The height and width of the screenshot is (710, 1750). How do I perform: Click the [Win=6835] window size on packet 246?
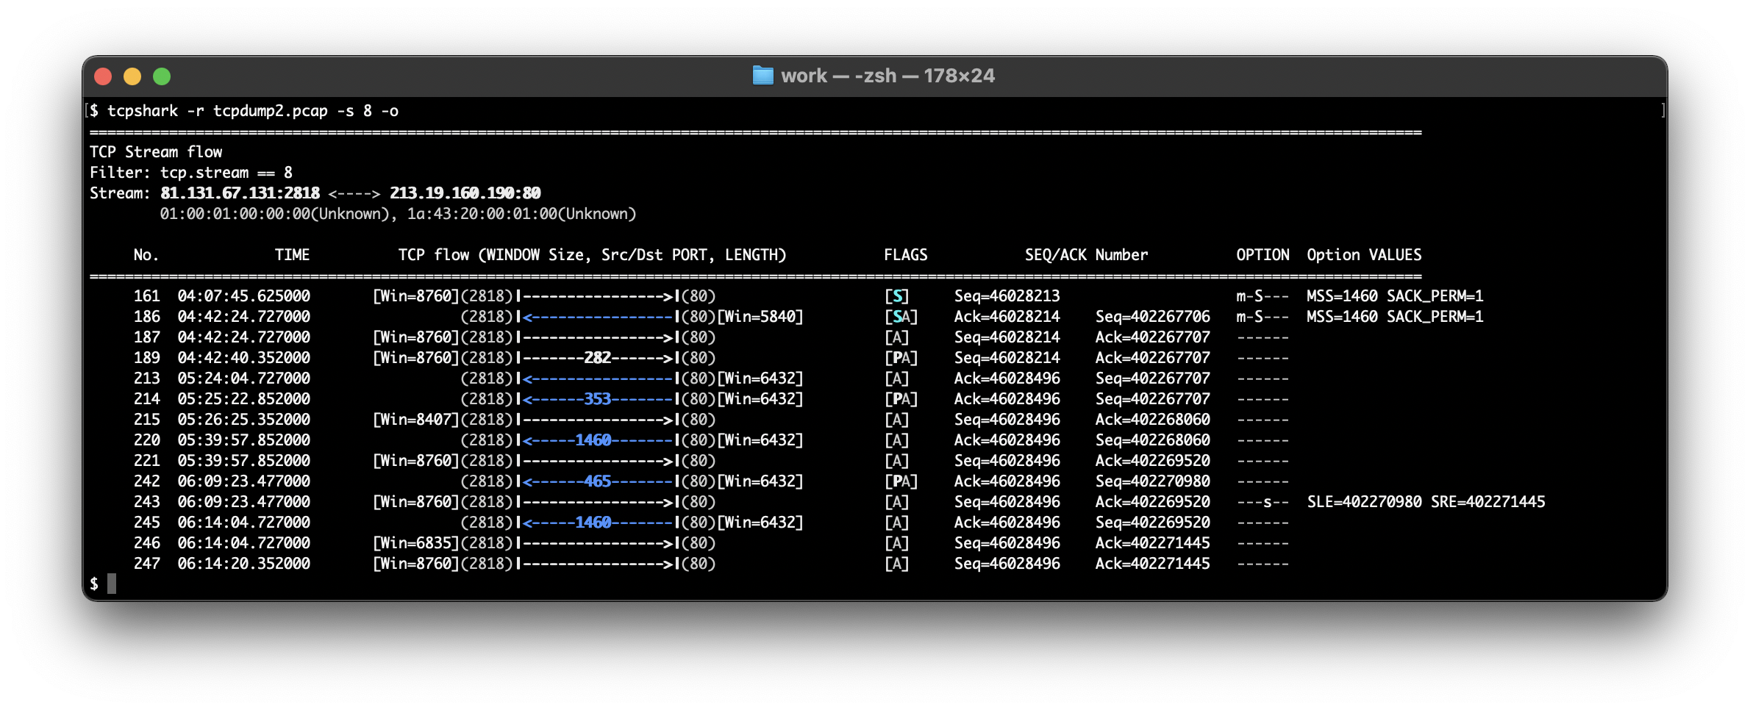pyautogui.click(x=416, y=543)
